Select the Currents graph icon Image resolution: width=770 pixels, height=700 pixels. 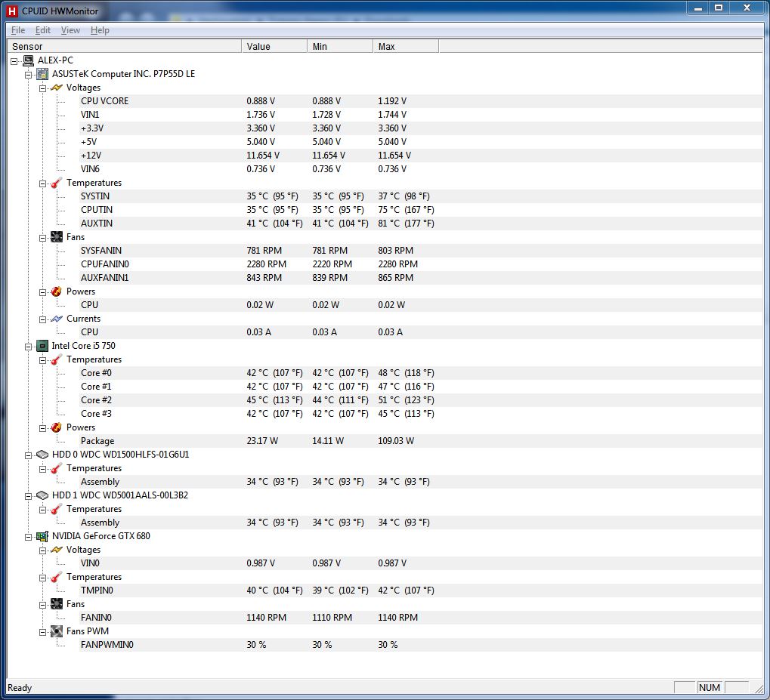click(x=57, y=319)
